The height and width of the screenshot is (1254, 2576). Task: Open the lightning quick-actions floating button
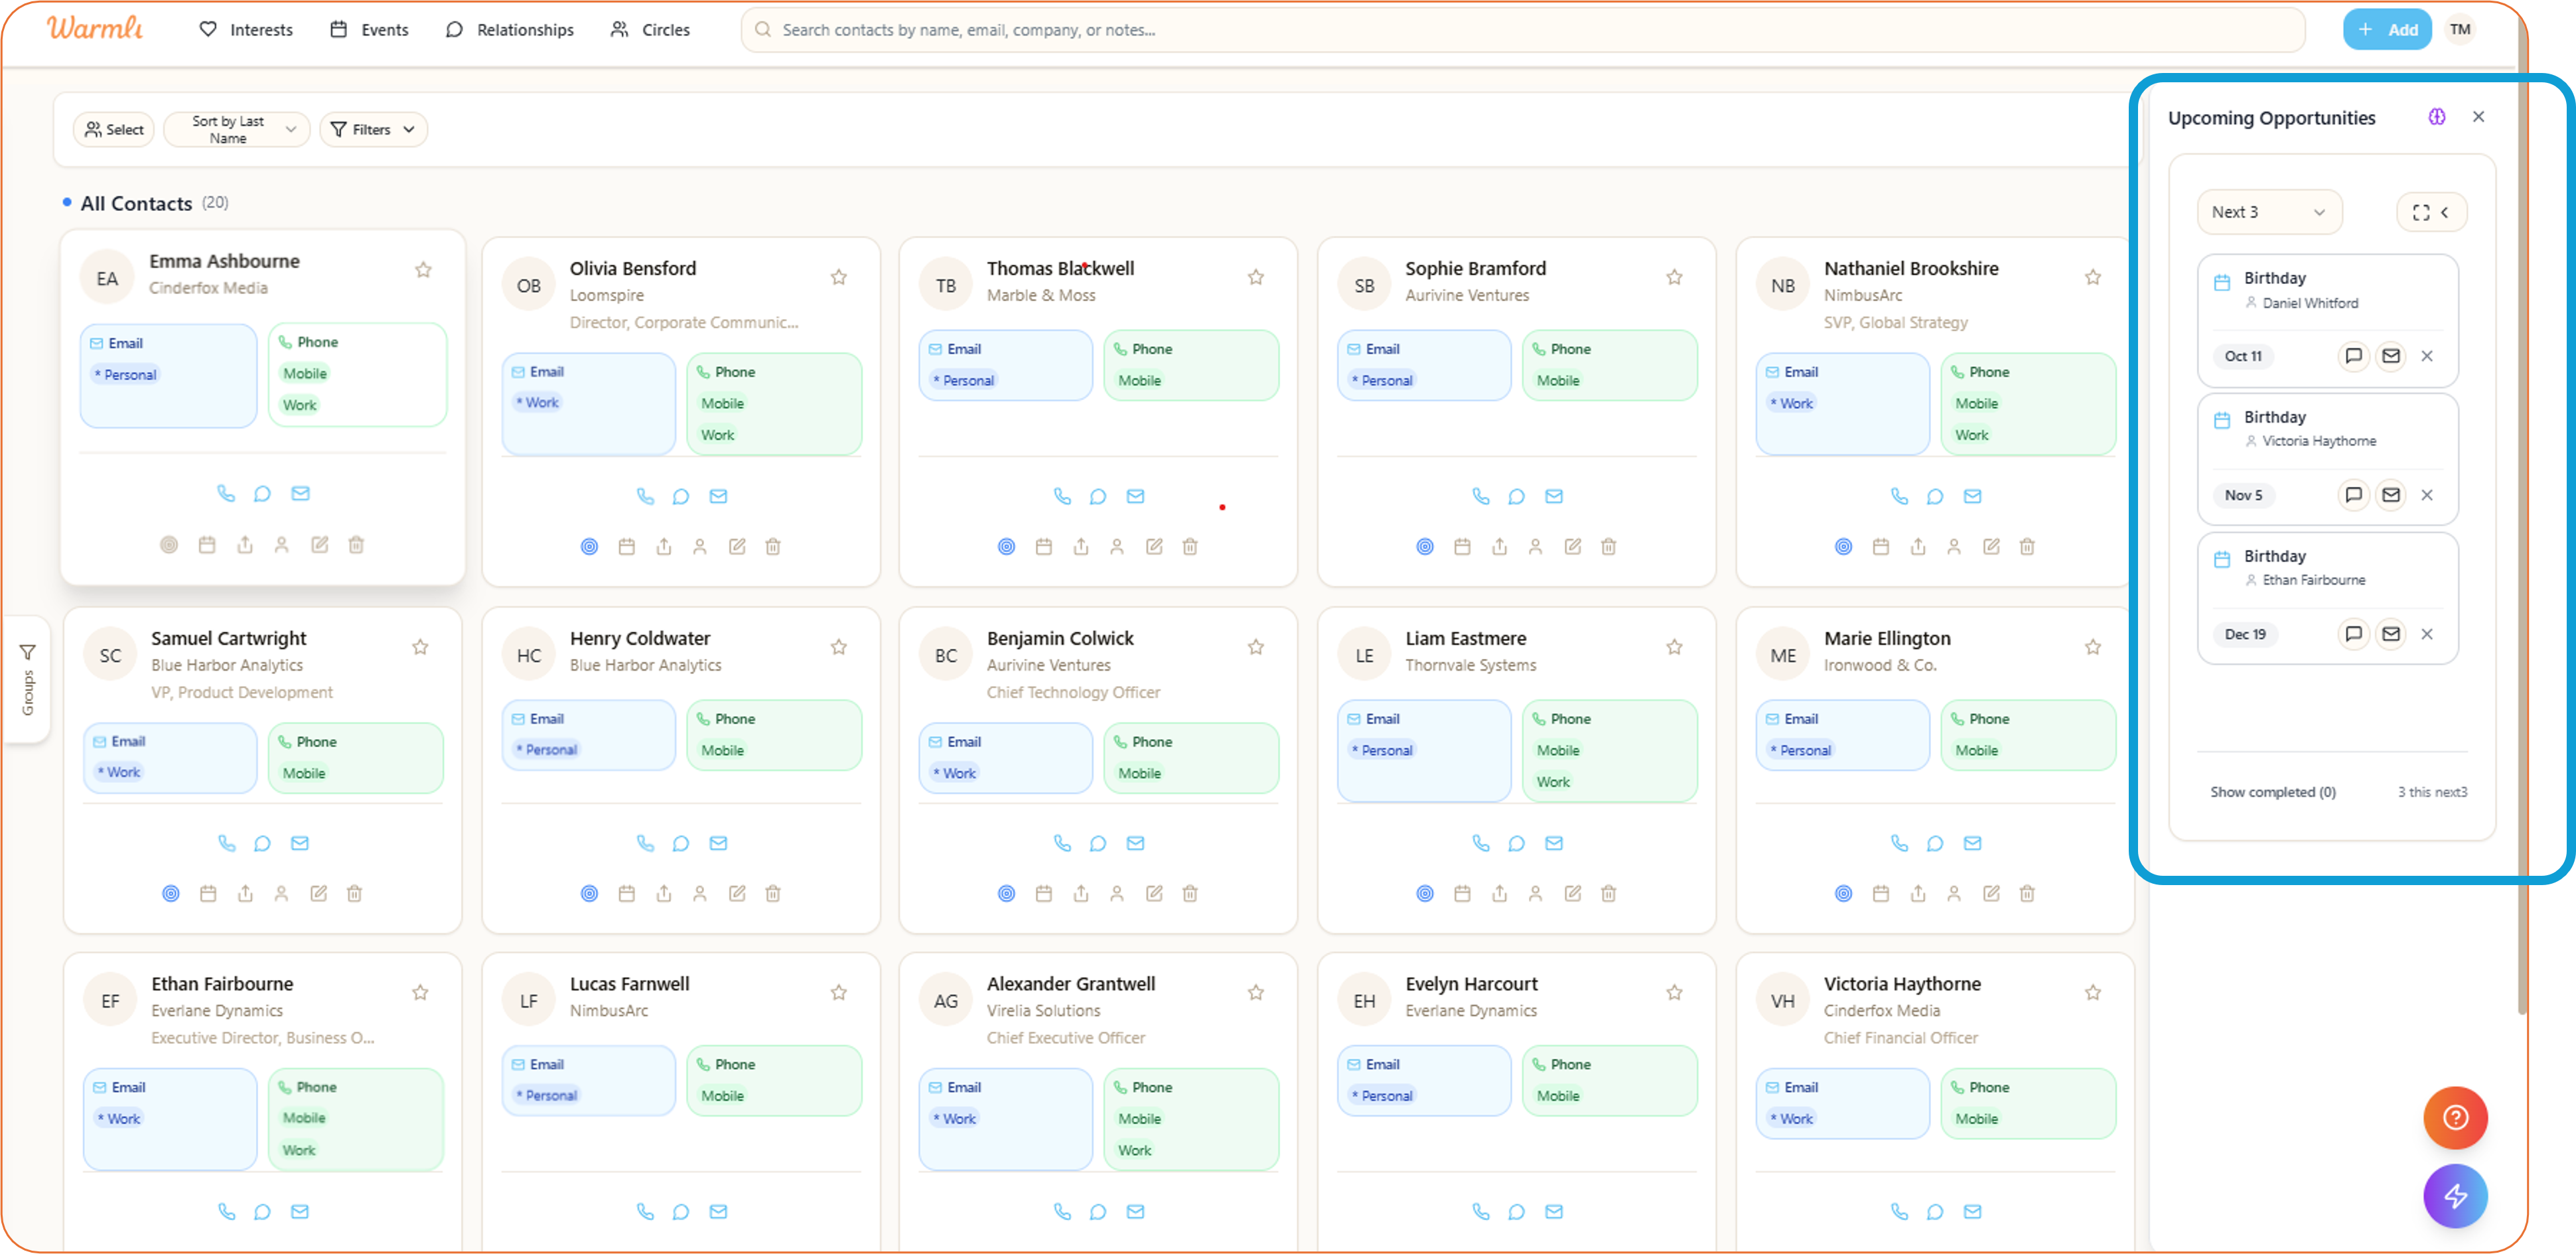point(2456,1196)
